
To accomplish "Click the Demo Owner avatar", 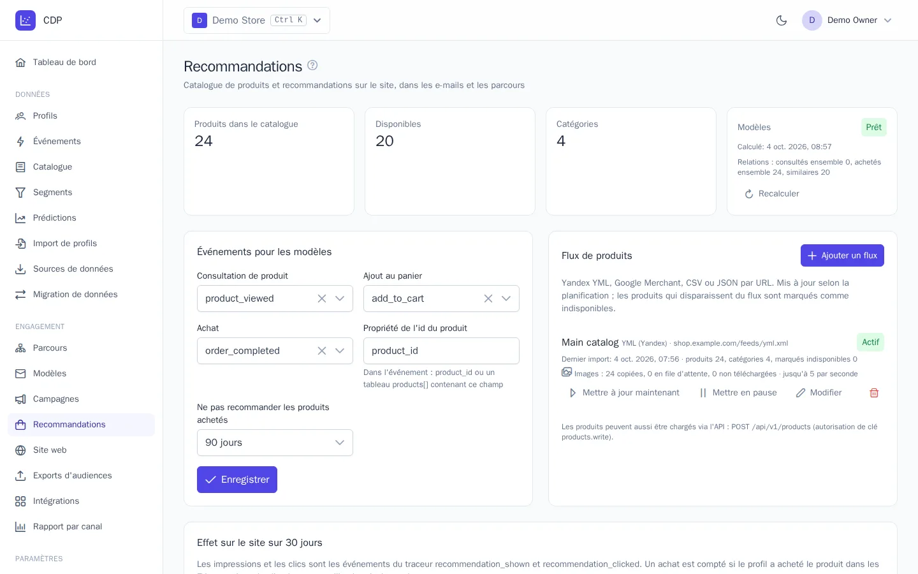I will pos(812,20).
